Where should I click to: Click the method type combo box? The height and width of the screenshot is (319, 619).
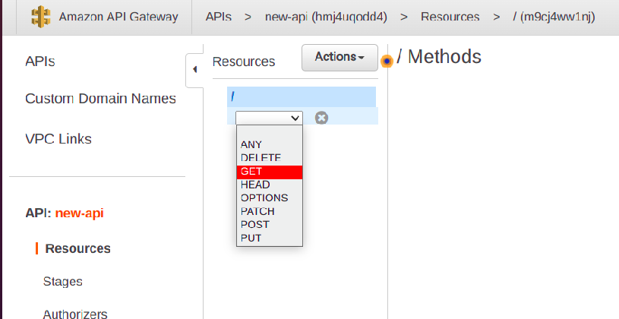pyautogui.click(x=269, y=118)
